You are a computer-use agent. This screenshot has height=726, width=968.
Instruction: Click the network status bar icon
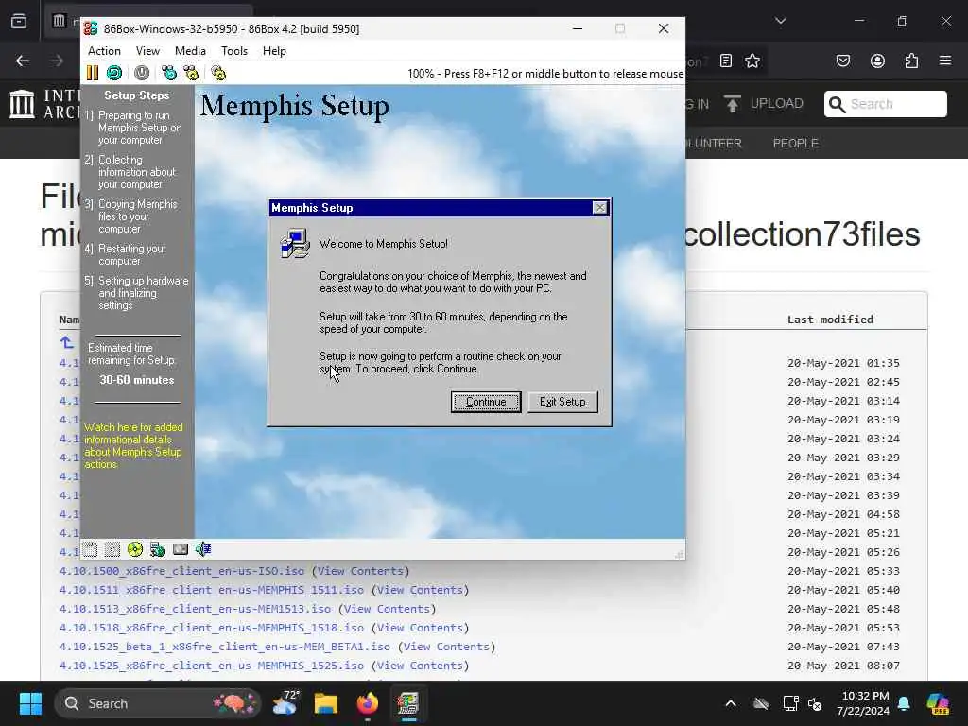tap(158, 549)
